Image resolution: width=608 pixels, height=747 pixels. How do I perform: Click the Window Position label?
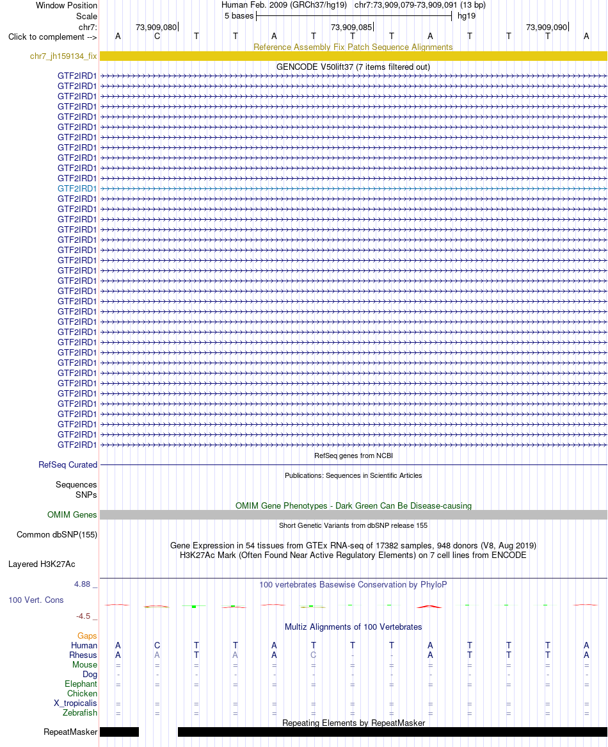coord(67,6)
